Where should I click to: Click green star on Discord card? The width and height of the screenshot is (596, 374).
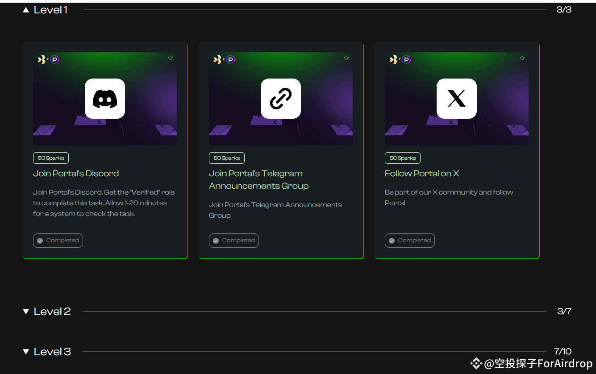point(171,58)
